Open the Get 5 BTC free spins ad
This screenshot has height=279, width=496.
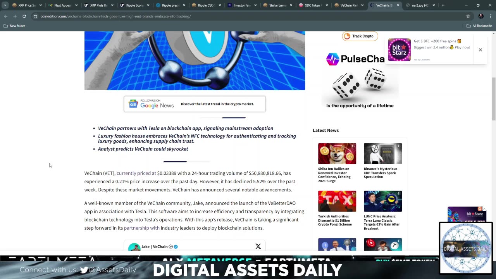pyautogui.click(x=441, y=44)
